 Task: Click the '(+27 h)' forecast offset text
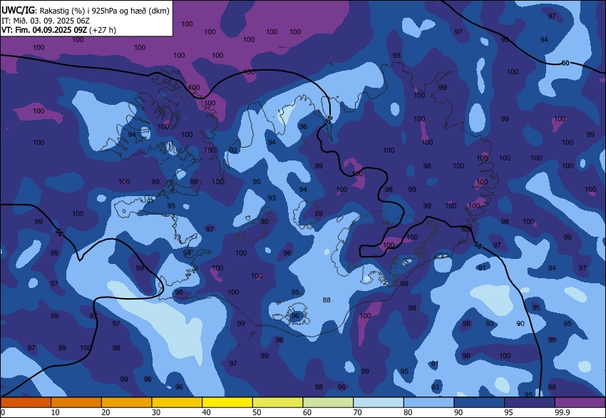(x=103, y=30)
